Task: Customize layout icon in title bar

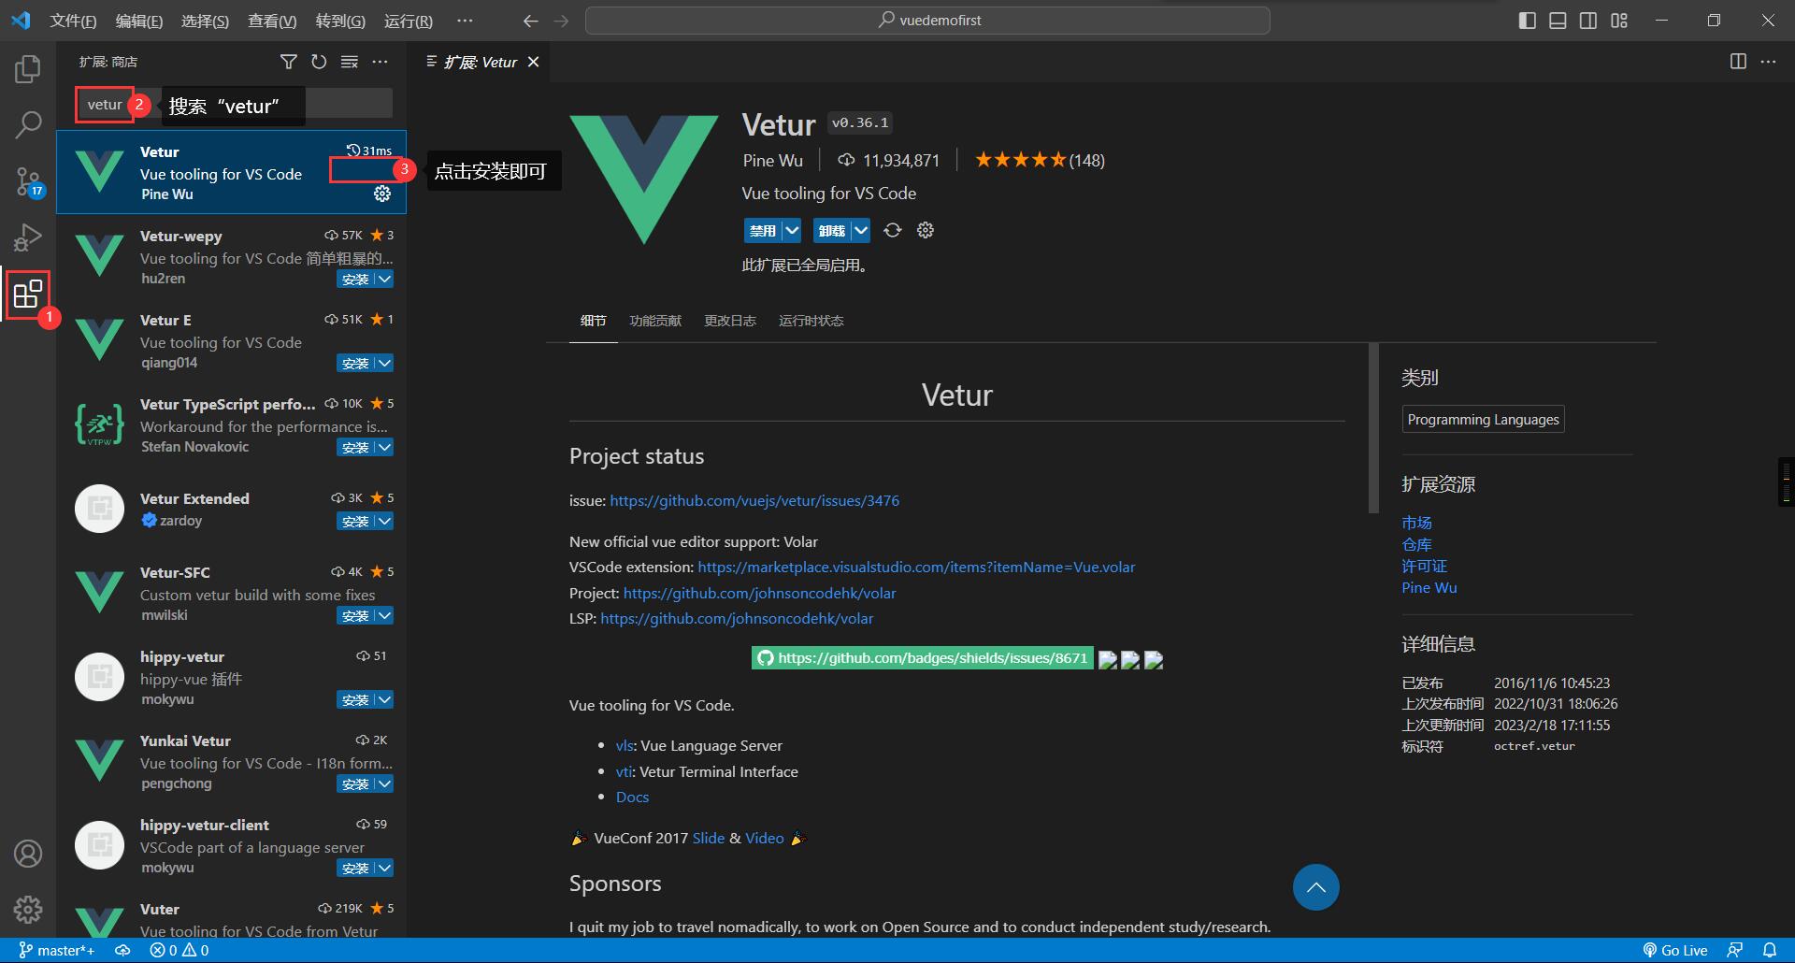Action: pos(1619,21)
